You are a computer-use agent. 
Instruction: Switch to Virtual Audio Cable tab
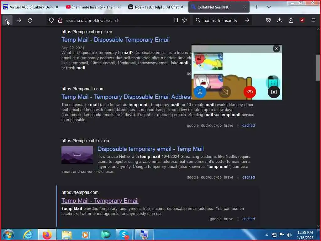pyautogui.click(x=31, y=7)
